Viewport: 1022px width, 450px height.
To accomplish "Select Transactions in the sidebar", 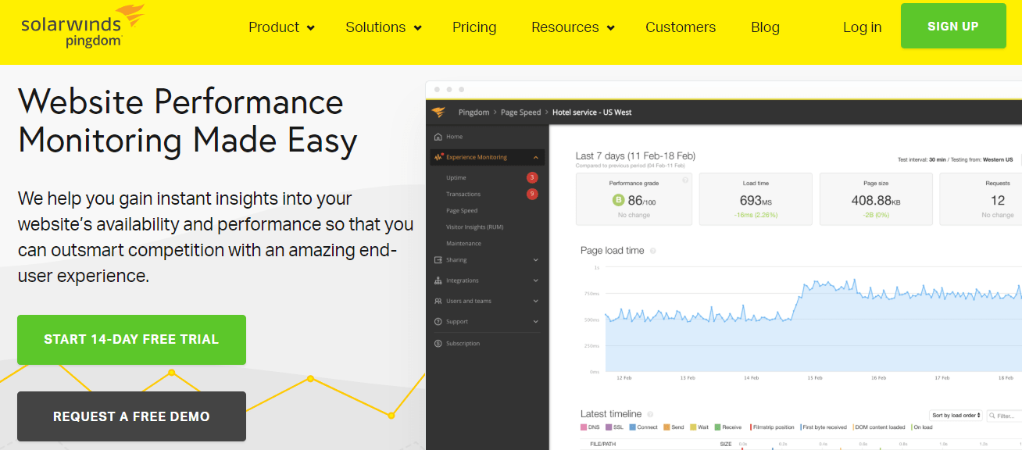I will (x=463, y=195).
